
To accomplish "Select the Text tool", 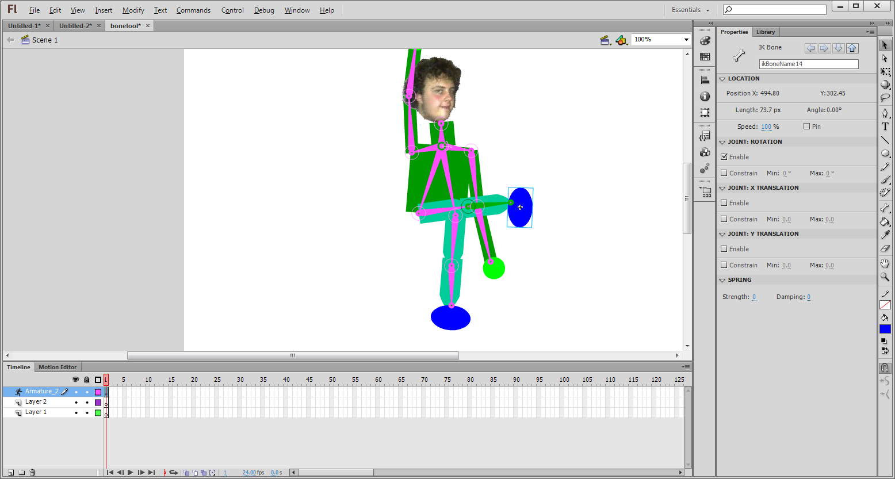I will (x=885, y=127).
